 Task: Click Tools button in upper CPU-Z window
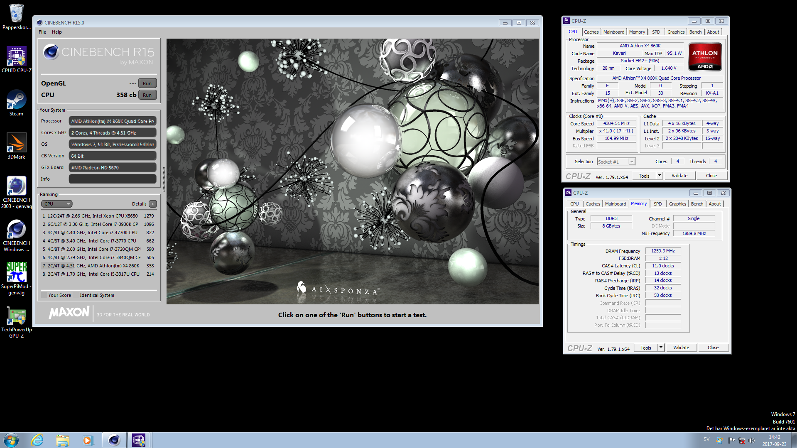(644, 176)
